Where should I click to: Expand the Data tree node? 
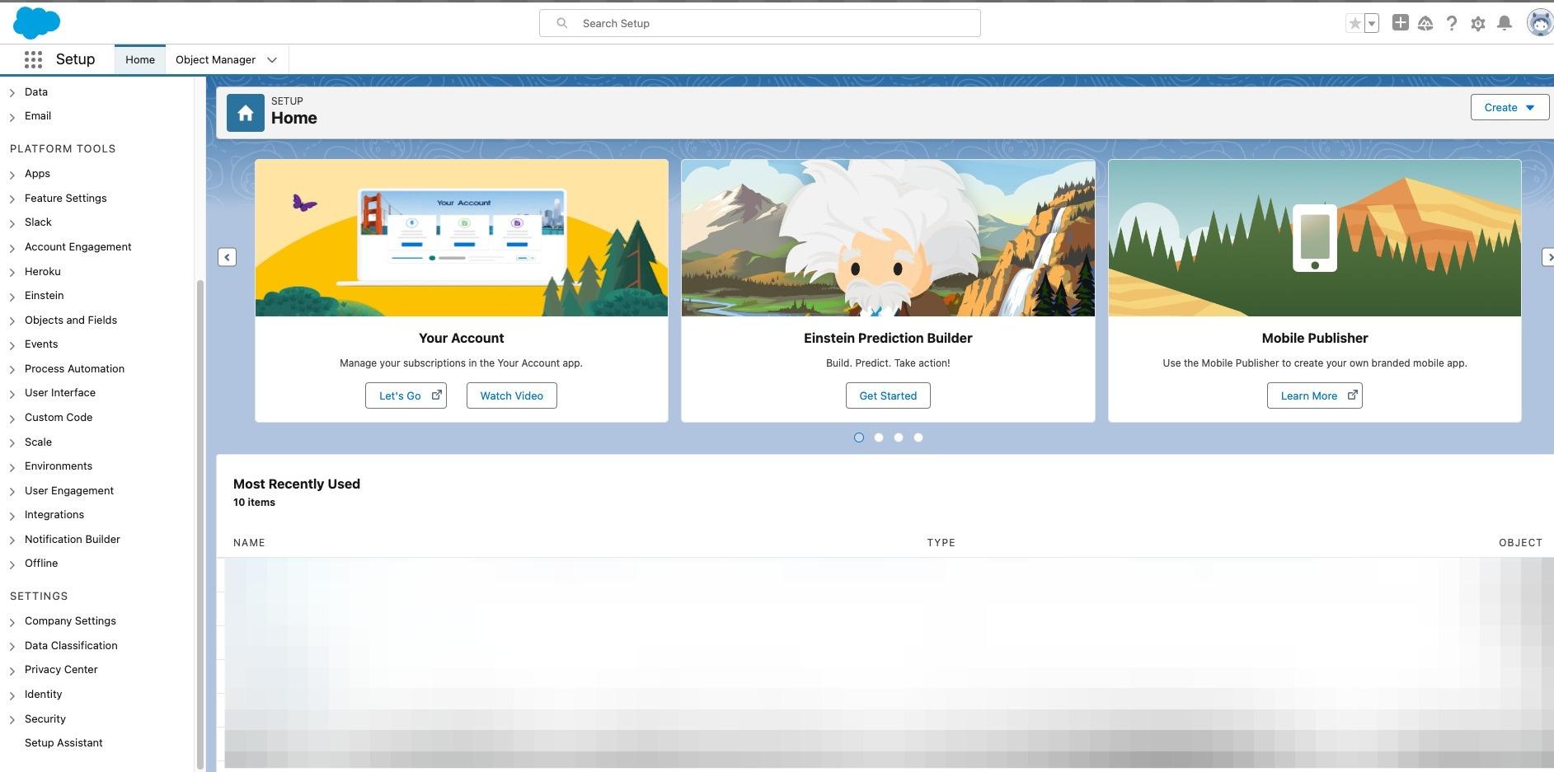pos(12,92)
